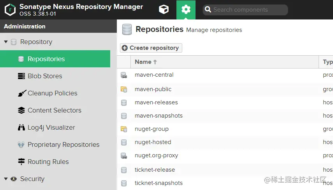Image resolution: width=333 pixels, height=190 pixels.
Task: Focus the Search components field
Action: (x=245, y=10)
